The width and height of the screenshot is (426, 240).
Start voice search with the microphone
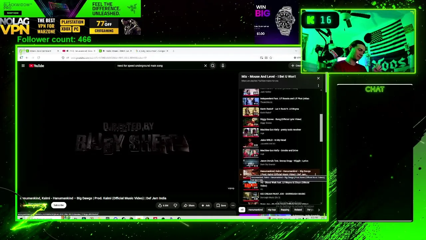click(223, 66)
